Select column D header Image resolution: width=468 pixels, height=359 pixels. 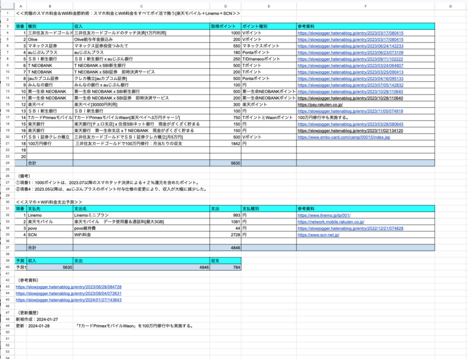(225, 6)
